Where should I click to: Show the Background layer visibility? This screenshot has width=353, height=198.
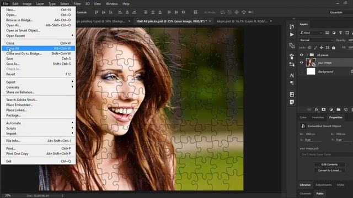point(302,71)
